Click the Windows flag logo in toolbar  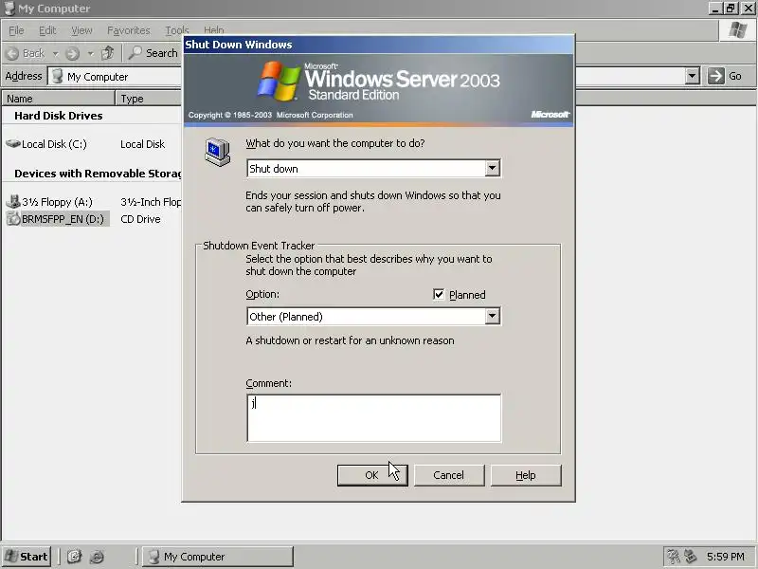click(738, 30)
